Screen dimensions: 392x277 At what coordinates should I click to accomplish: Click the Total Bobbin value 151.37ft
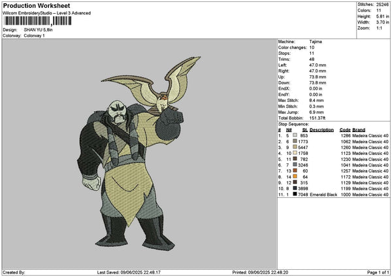click(x=319, y=118)
